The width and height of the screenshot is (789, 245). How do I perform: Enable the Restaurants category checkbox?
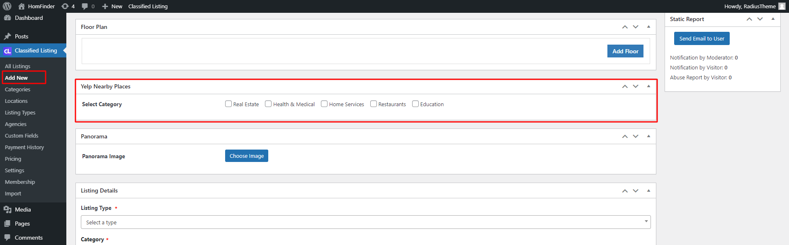(x=374, y=104)
